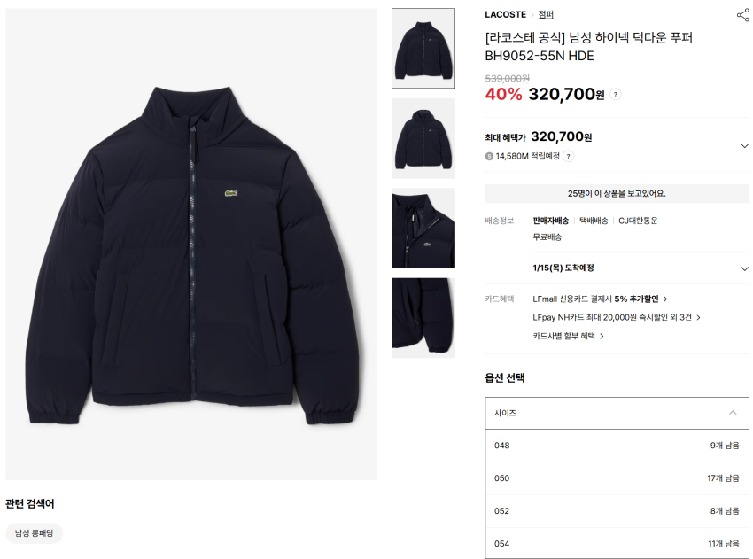Click the mileage info question mark icon
753x559 pixels.
click(568, 156)
